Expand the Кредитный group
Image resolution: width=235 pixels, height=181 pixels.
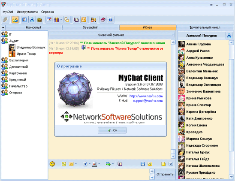(14, 80)
